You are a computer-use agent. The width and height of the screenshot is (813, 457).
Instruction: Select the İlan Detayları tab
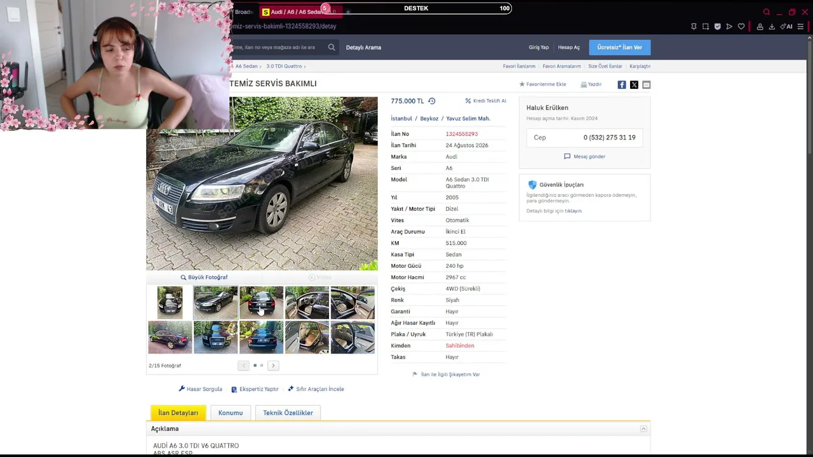point(178,413)
